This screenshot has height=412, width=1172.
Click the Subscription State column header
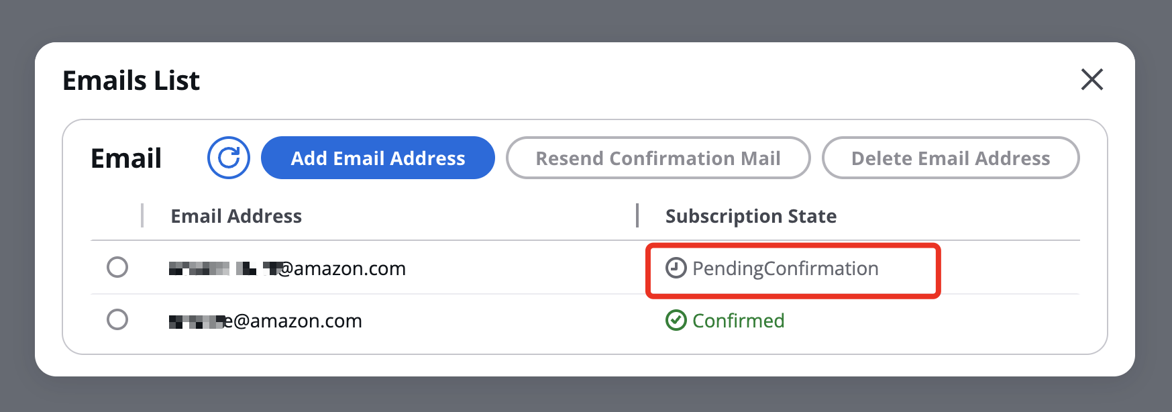coord(751,216)
